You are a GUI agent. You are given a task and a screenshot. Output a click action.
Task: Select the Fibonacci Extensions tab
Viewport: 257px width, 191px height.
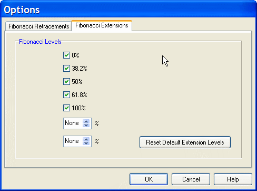(x=102, y=25)
